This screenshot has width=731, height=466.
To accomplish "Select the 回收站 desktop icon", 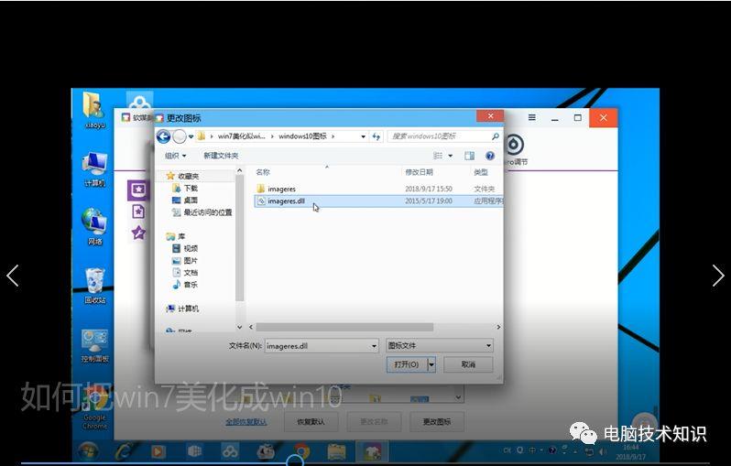I will click(94, 286).
